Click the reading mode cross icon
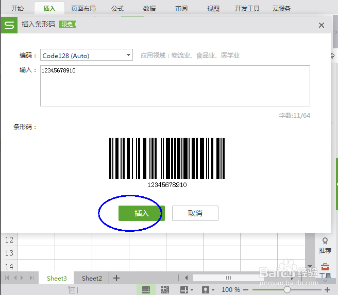Screen dimensions: 338x295 [184, 290]
